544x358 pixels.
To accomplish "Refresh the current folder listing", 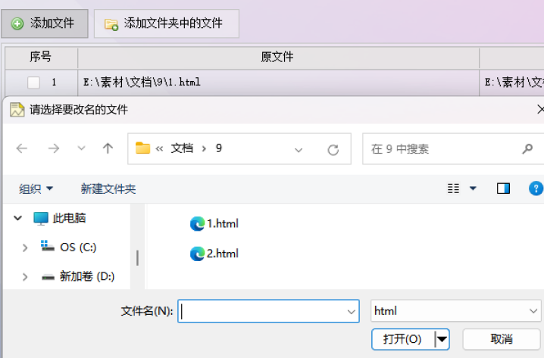I will tap(333, 150).
